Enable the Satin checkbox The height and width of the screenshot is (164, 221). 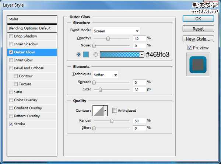pyautogui.click(x=11, y=92)
